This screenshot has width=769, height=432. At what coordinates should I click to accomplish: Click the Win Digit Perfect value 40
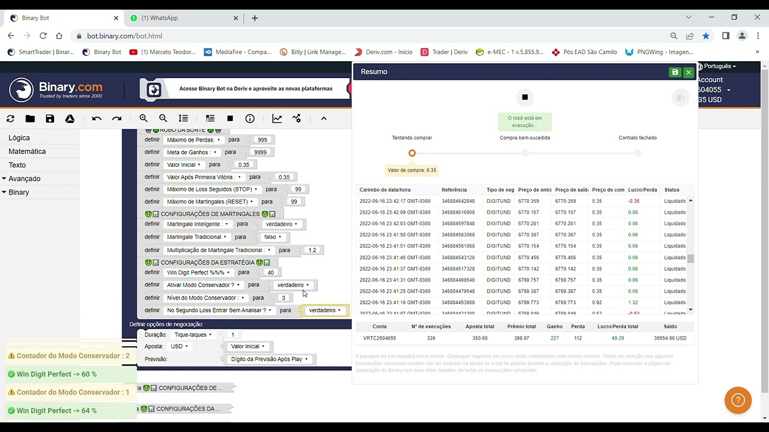pos(270,272)
